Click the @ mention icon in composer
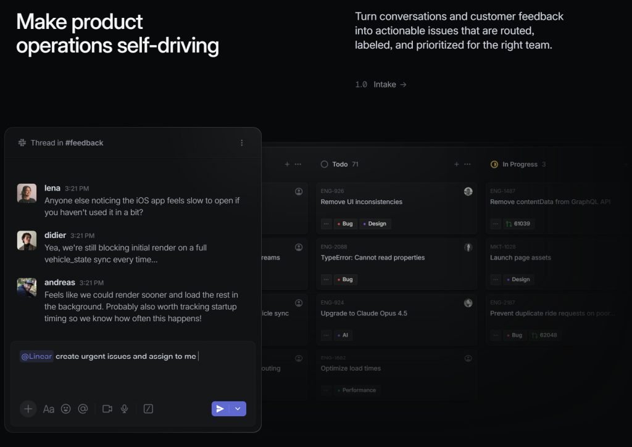632x447 pixels. pyautogui.click(x=83, y=409)
